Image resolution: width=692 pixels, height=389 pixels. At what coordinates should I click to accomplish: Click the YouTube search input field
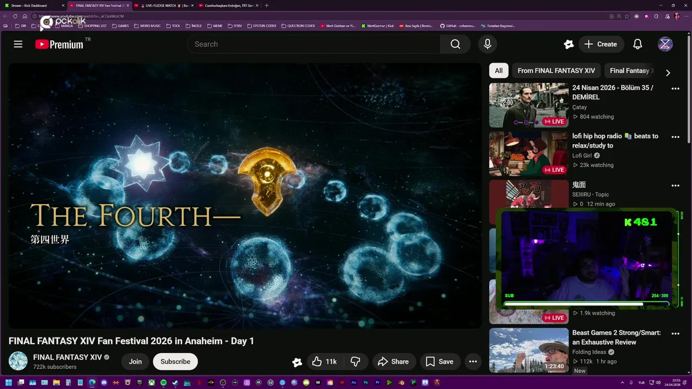coord(314,44)
